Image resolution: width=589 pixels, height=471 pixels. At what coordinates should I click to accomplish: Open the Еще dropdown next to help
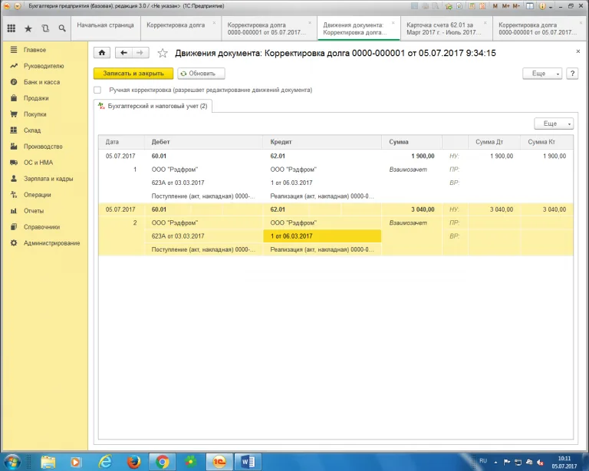coord(542,74)
